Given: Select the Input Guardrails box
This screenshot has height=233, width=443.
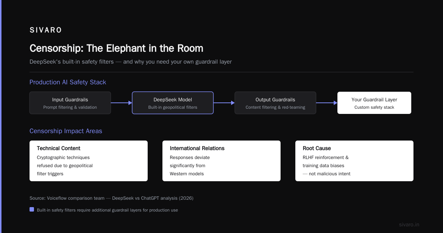Looking at the screenshot, I should 70,103.
